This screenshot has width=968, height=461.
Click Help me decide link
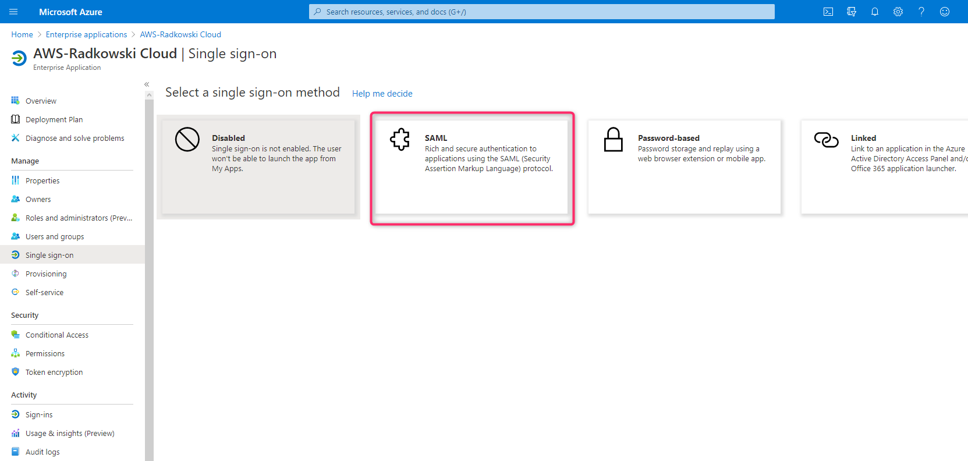(x=382, y=94)
